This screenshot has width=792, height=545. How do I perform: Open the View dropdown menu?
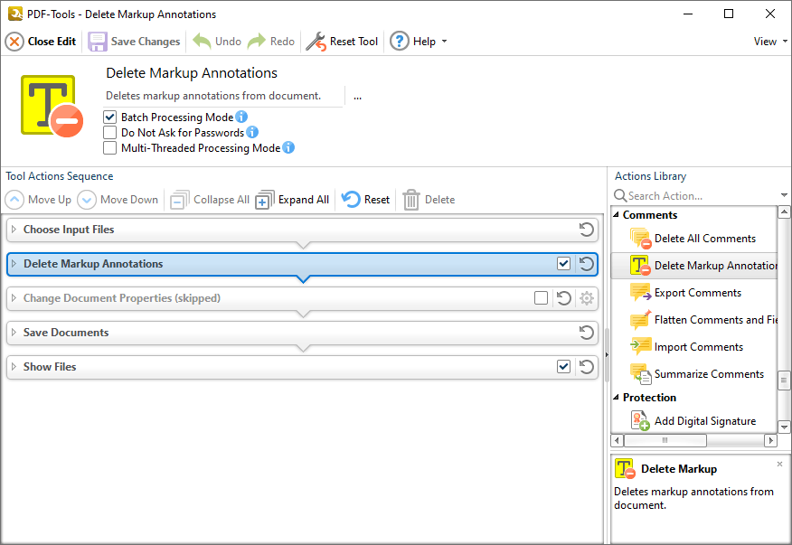tap(770, 42)
